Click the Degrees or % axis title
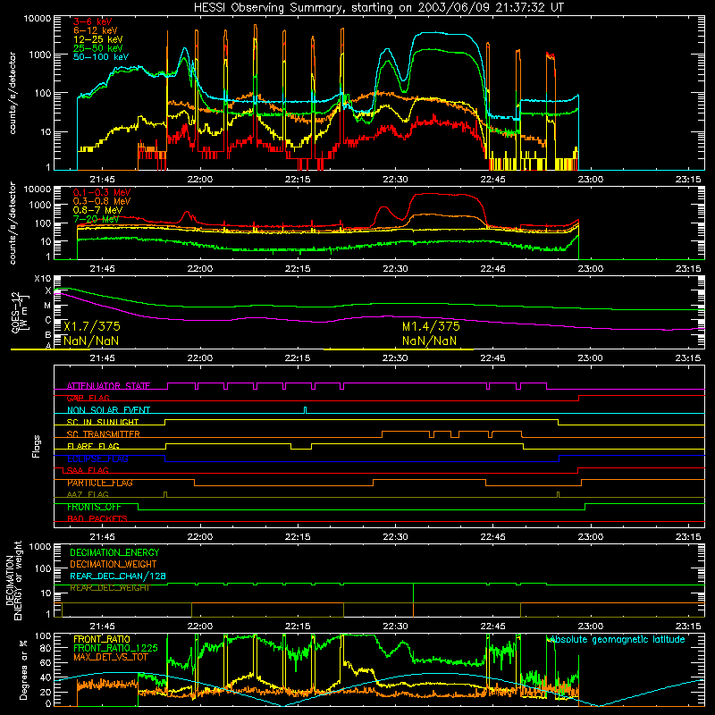 [x=23, y=669]
